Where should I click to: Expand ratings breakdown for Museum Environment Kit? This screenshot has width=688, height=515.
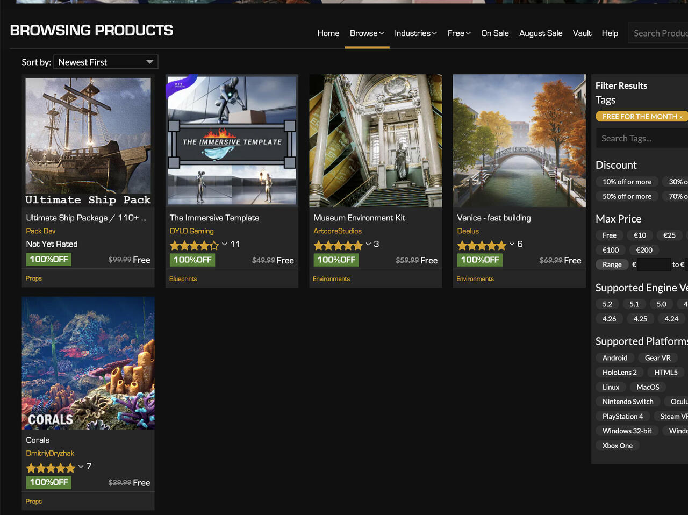point(368,244)
